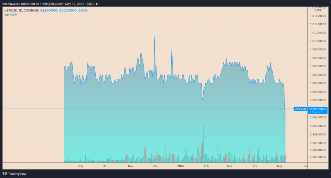
Task: Click the 1.01600000 level on price scale
Action: 318,16
